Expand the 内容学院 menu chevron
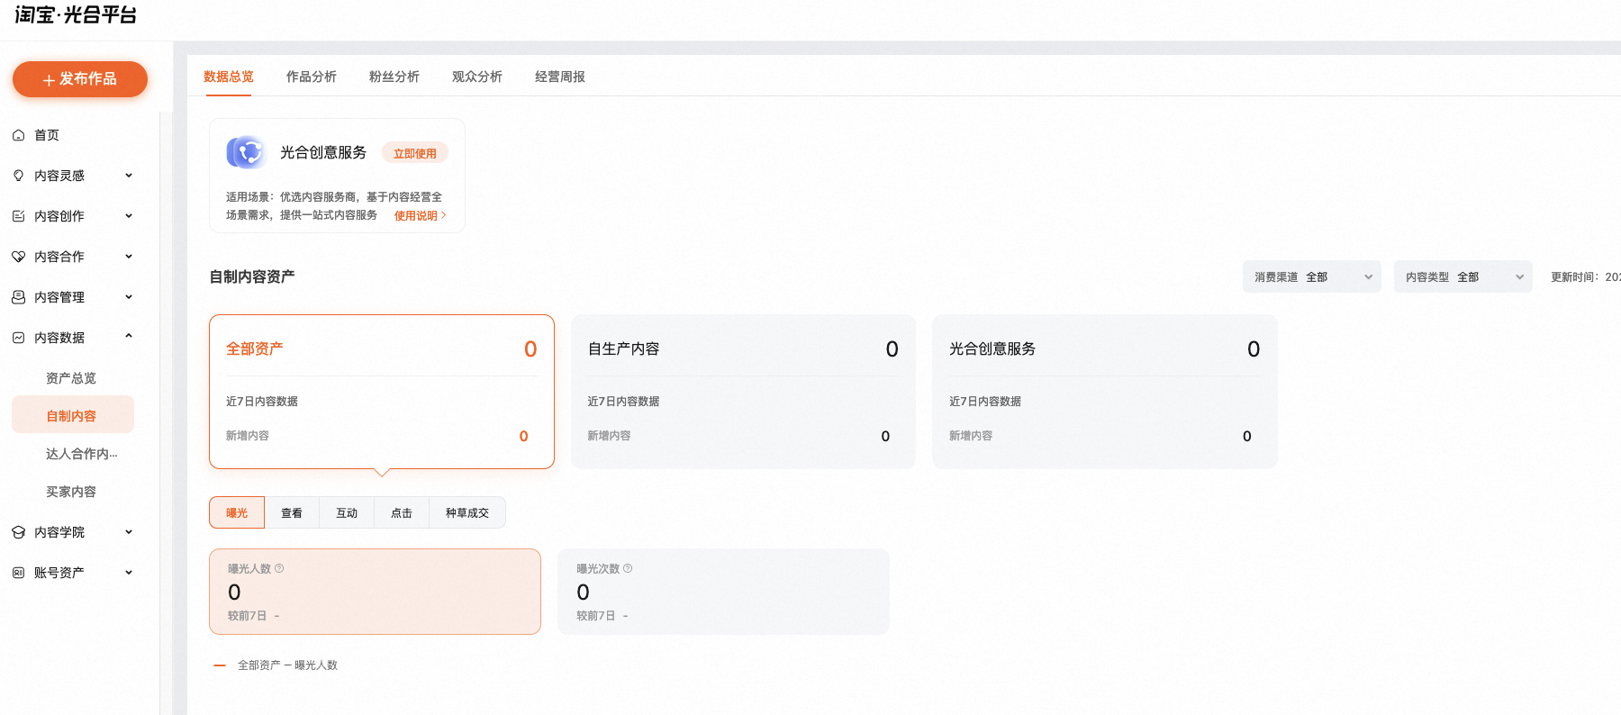 129,532
